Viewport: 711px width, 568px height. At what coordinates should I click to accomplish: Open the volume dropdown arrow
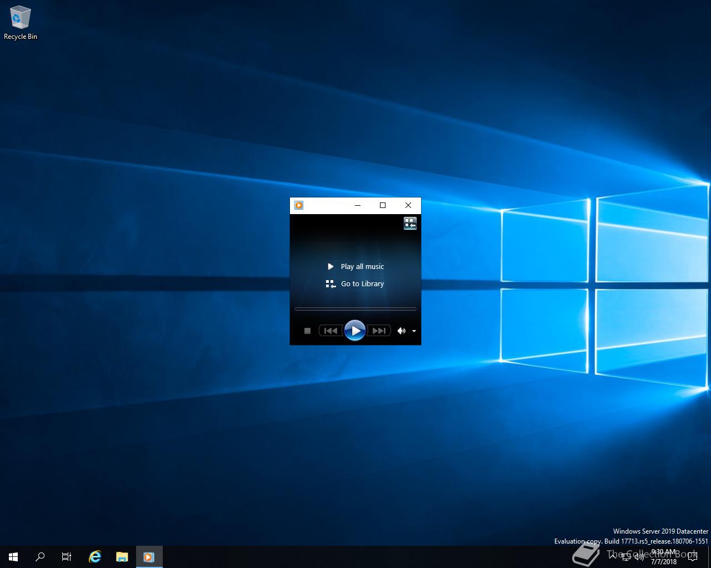click(x=414, y=331)
